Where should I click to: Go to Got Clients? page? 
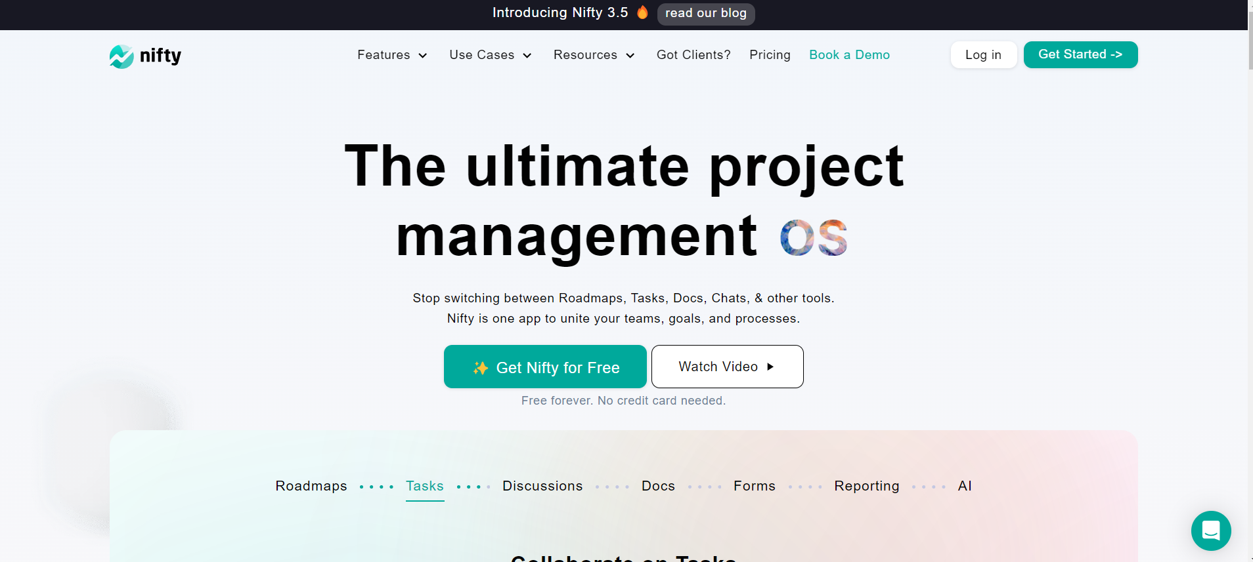pyautogui.click(x=693, y=55)
